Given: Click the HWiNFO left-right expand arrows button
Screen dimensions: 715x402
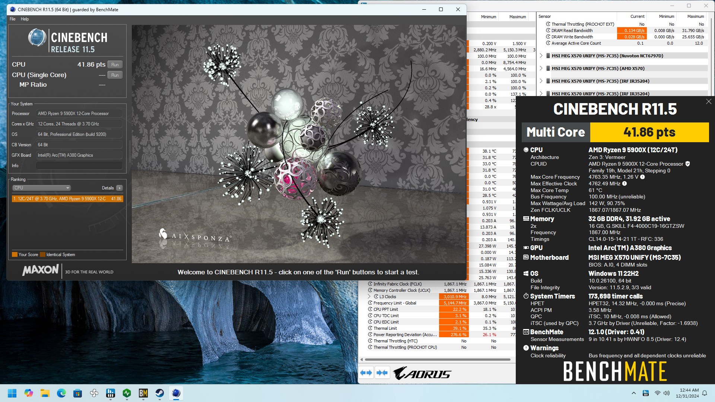Looking at the screenshot, I should pos(366,373).
